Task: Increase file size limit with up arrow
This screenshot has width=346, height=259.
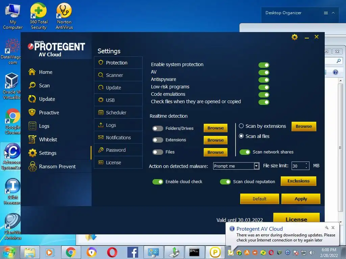Action: point(306,164)
